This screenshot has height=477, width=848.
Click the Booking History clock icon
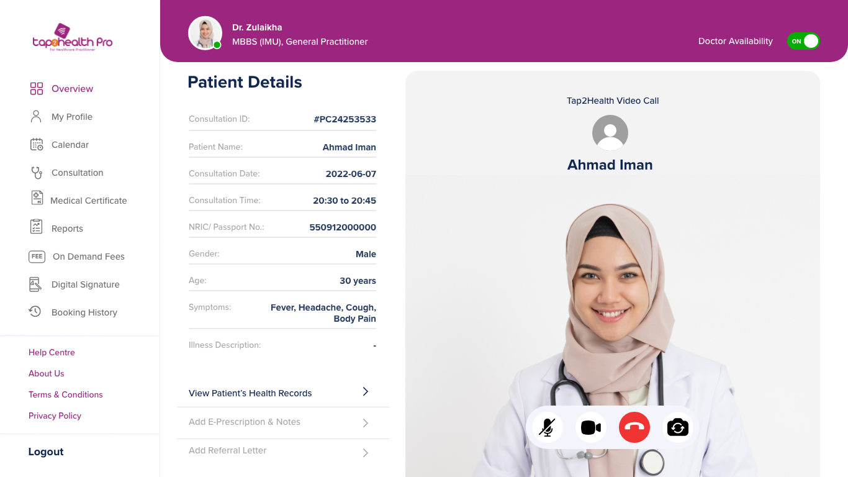pyautogui.click(x=35, y=312)
